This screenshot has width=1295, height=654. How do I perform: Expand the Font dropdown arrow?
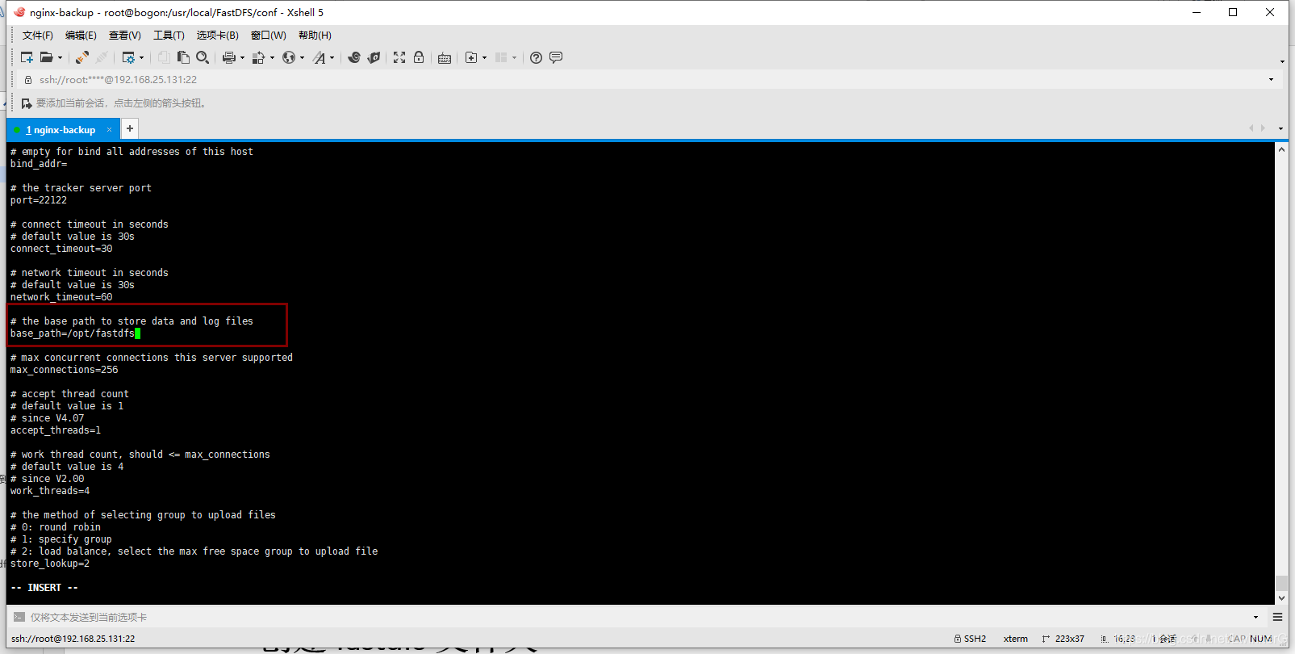[x=332, y=58]
